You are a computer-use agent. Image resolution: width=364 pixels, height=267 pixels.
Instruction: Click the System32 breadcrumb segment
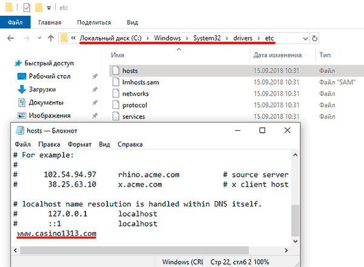207,38
